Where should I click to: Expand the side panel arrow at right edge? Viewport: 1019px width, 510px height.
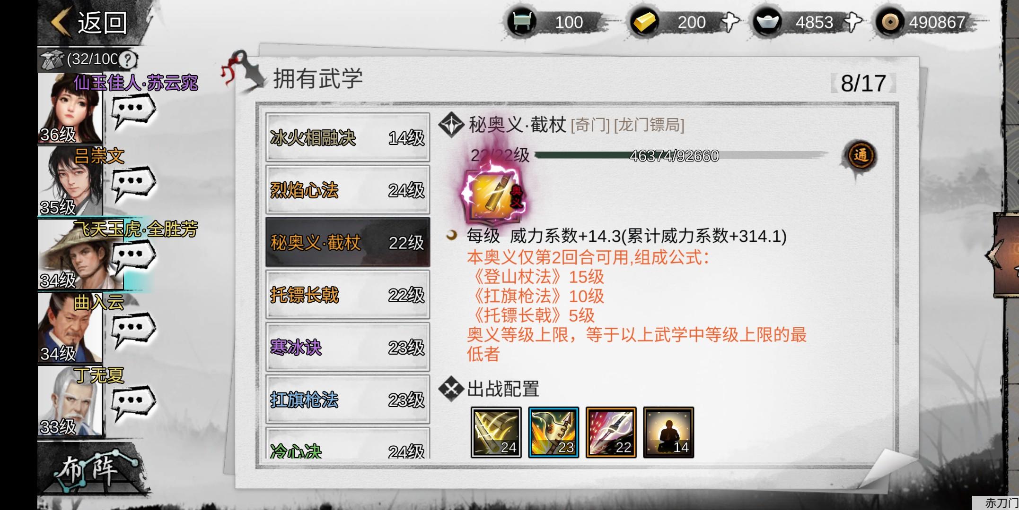click(x=1005, y=255)
